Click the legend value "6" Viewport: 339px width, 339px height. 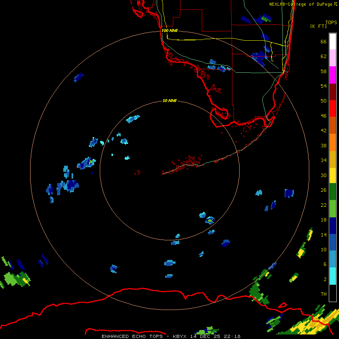325,264
